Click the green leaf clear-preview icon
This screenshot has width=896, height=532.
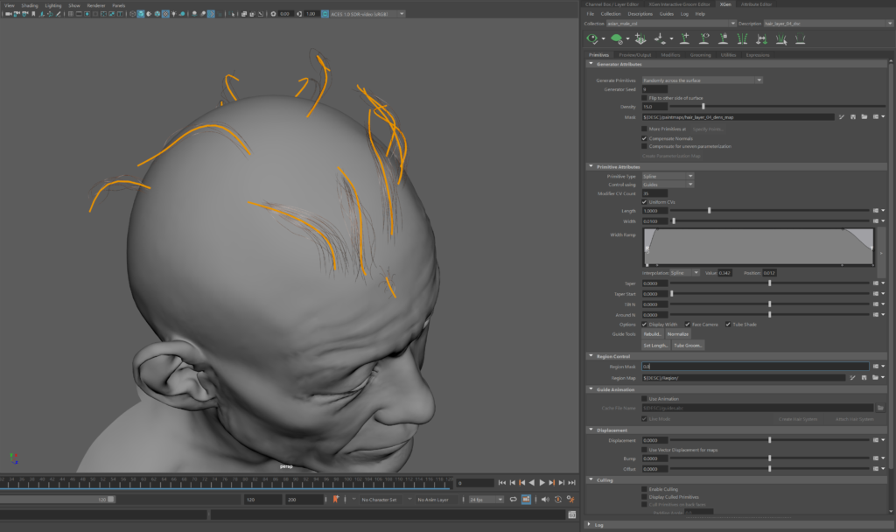617,38
